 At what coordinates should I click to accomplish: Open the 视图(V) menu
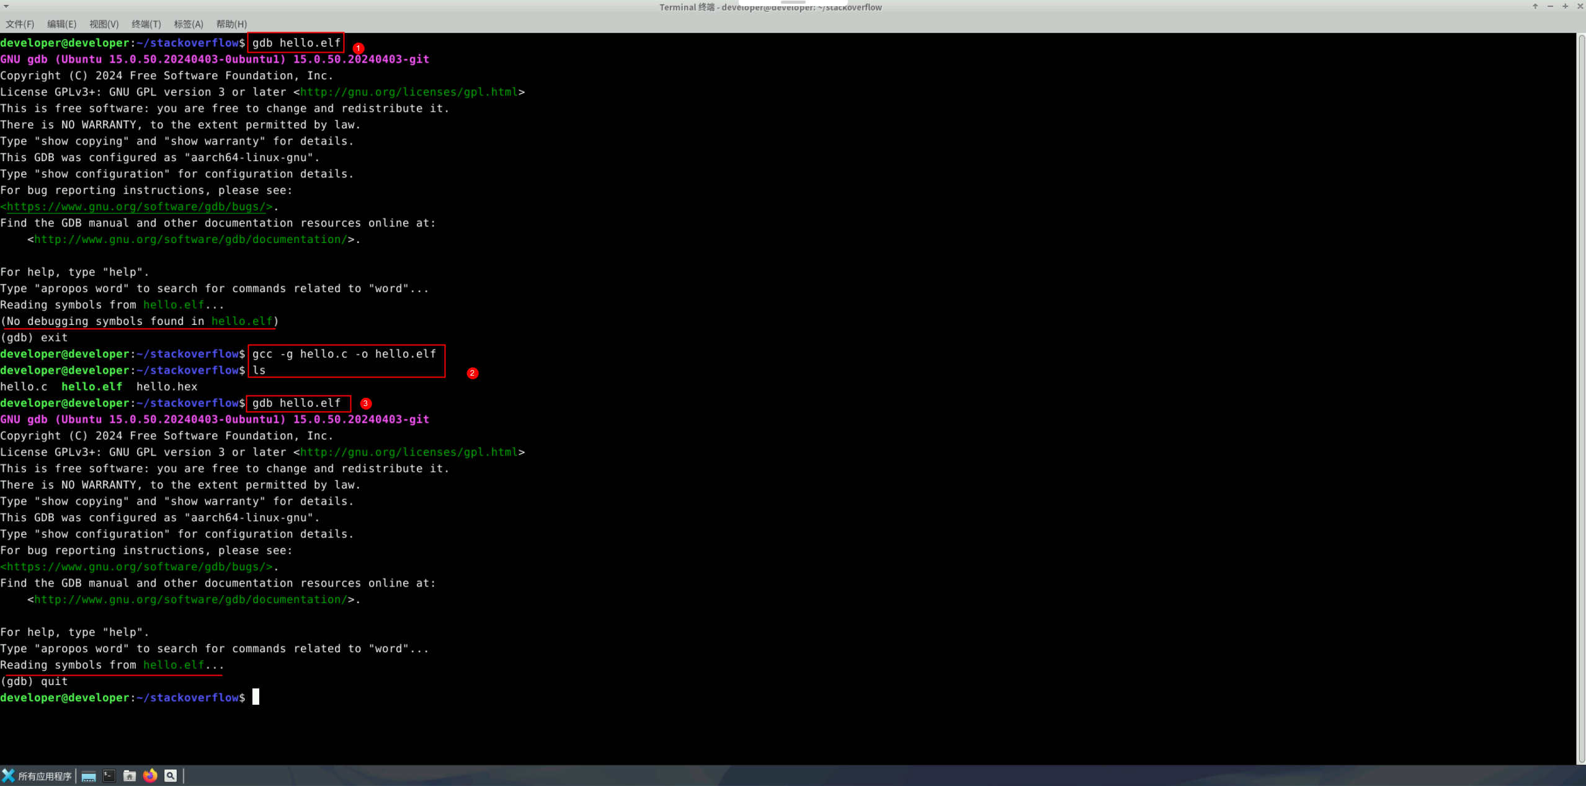click(x=104, y=24)
